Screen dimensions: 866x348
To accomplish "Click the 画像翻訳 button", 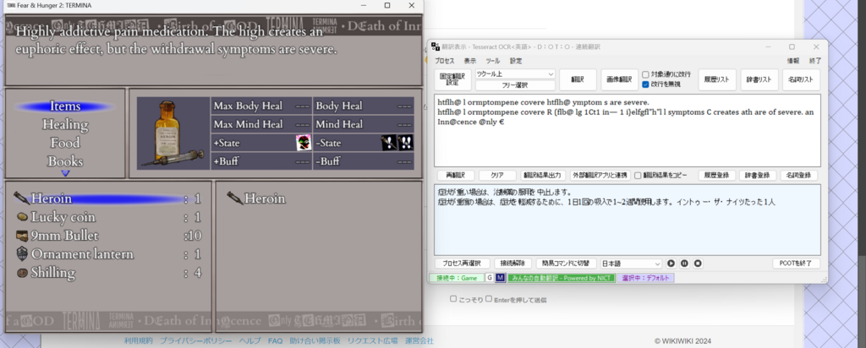I will pyautogui.click(x=619, y=79).
